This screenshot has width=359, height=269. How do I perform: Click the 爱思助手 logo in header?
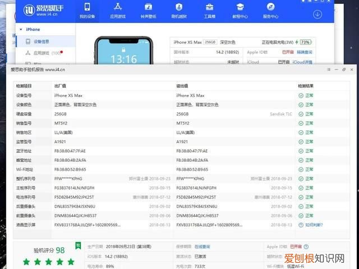click(x=44, y=11)
